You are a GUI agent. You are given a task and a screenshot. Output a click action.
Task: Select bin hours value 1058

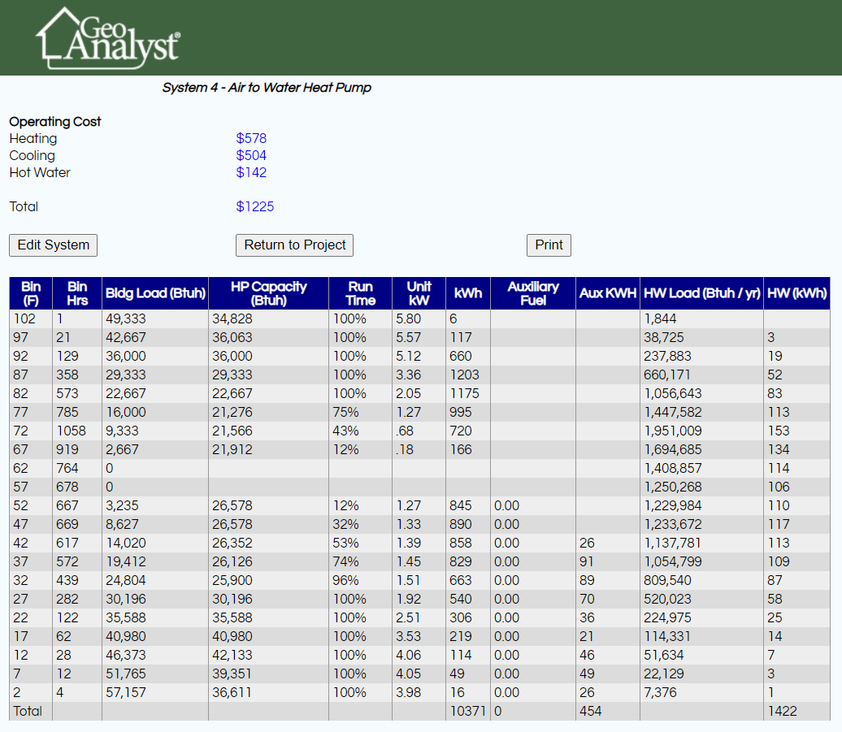click(71, 431)
